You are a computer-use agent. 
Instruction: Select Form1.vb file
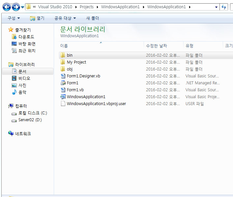tap(75, 90)
